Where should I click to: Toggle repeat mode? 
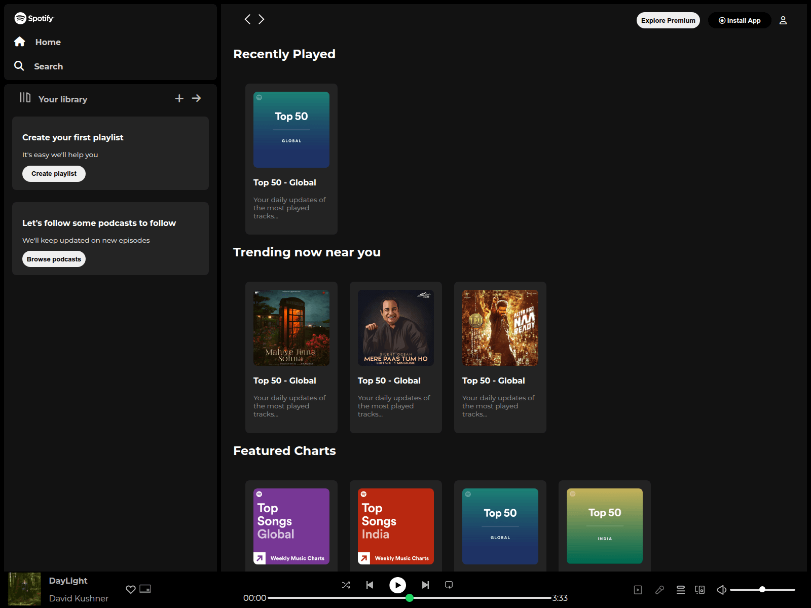coord(449,585)
